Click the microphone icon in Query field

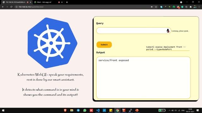[168, 31]
